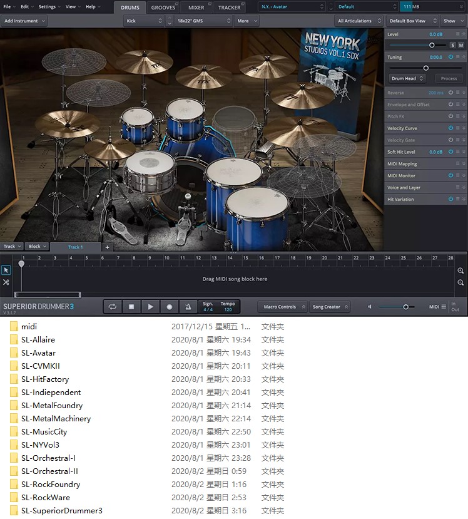The height and width of the screenshot is (519, 468).
Task: Detach the TRACKER tab with its popout icon
Action: point(243,3)
